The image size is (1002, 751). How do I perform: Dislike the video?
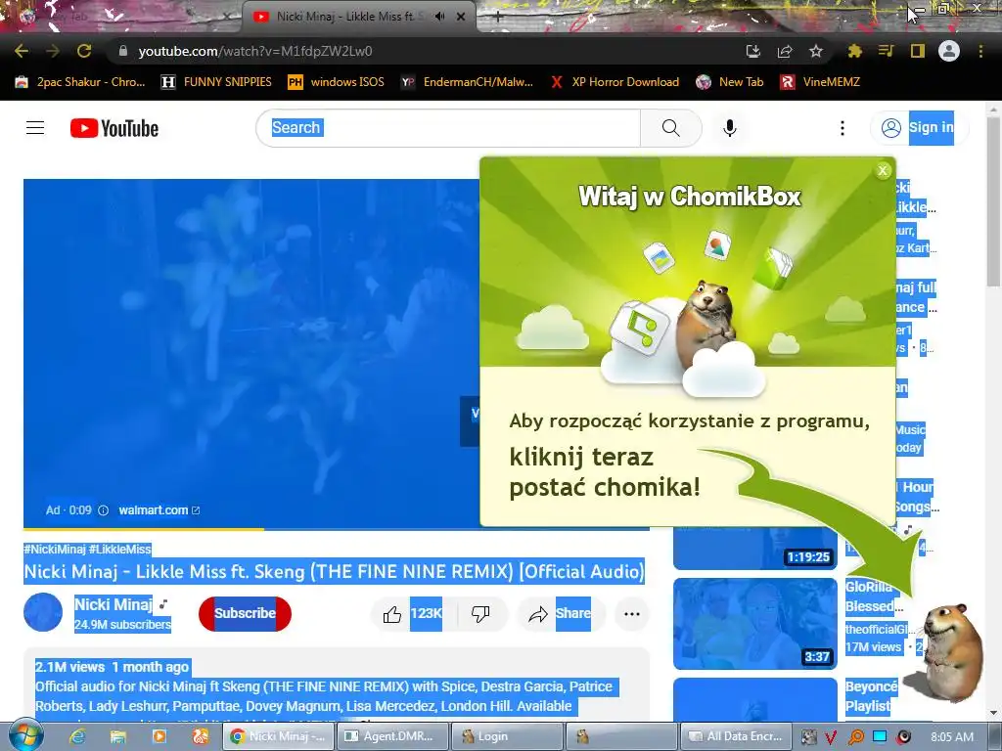tap(480, 614)
